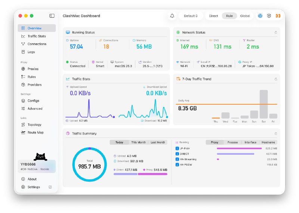The height and width of the screenshot is (213, 299).
Task: Open notifications bell
Action: click(172, 16)
